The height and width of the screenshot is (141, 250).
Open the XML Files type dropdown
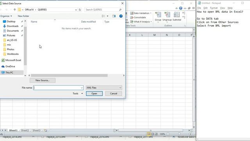[104, 88]
